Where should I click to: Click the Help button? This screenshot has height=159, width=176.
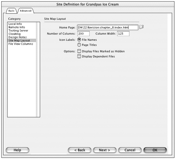click(x=17, y=150)
